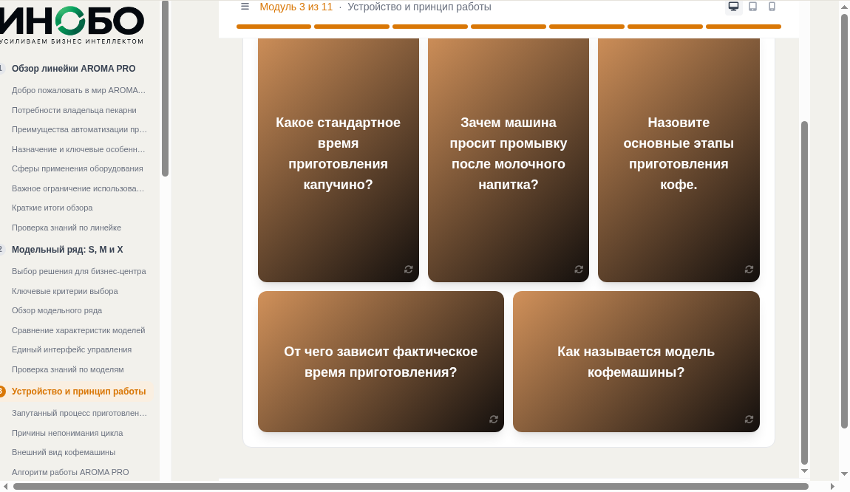Switch to desktop preview mode

tap(733, 7)
